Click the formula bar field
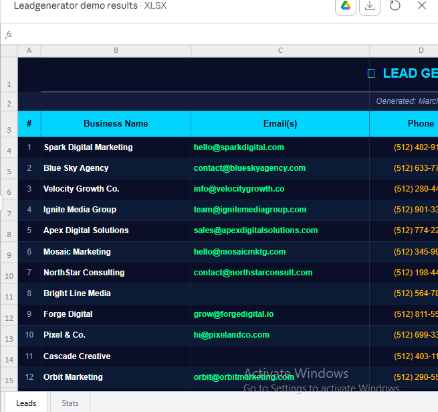This screenshot has width=438, height=412. (x=223, y=34)
